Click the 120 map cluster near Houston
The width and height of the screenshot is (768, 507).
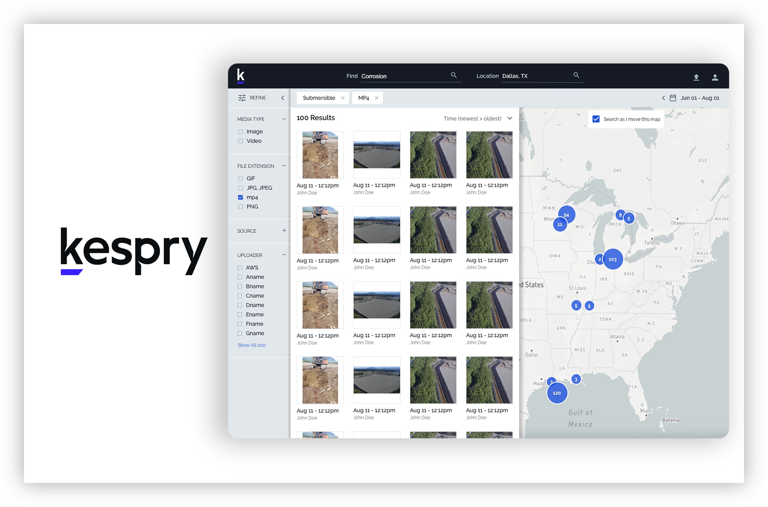[557, 393]
